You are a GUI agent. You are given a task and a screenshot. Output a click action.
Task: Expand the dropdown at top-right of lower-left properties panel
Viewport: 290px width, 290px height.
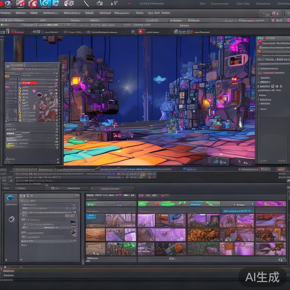coord(76,195)
